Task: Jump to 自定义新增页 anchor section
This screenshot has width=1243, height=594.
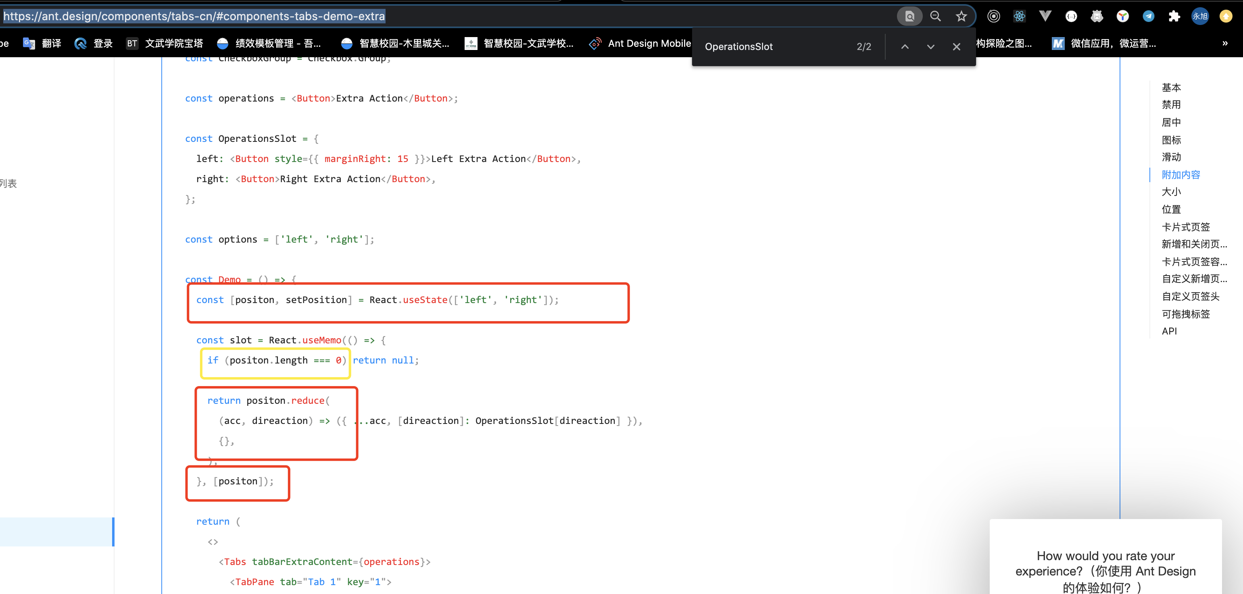Action: pos(1194,279)
